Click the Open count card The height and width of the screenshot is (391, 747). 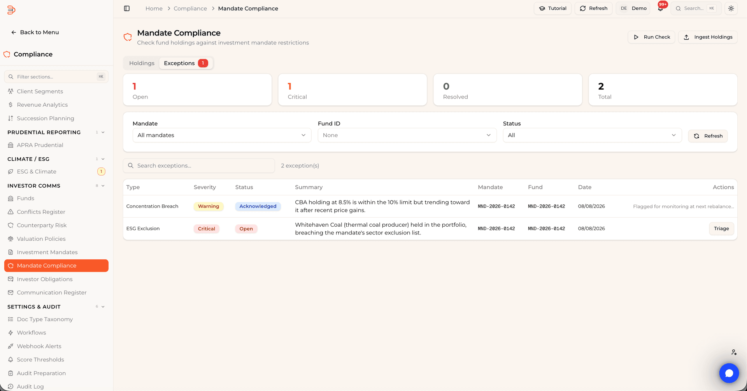pyautogui.click(x=197, y=90)
